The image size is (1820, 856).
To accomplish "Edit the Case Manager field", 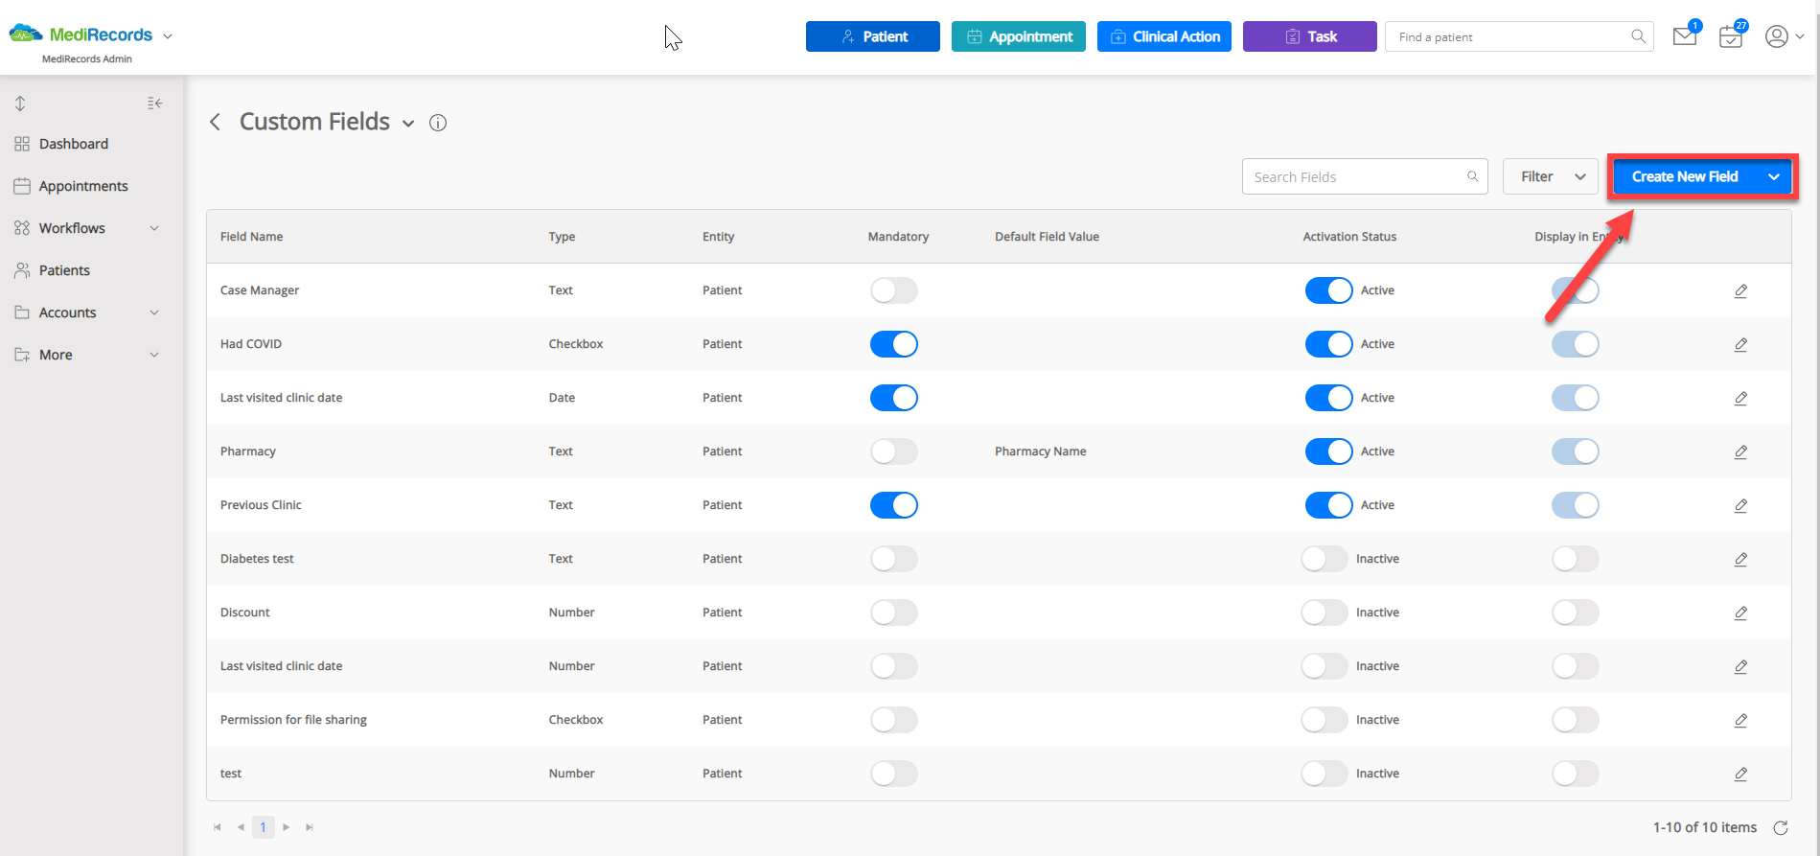I will [1740, 290].
